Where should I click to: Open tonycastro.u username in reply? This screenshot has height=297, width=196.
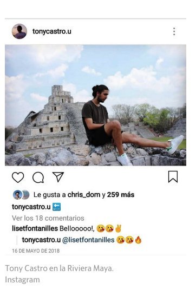click(x=41, y=240)
